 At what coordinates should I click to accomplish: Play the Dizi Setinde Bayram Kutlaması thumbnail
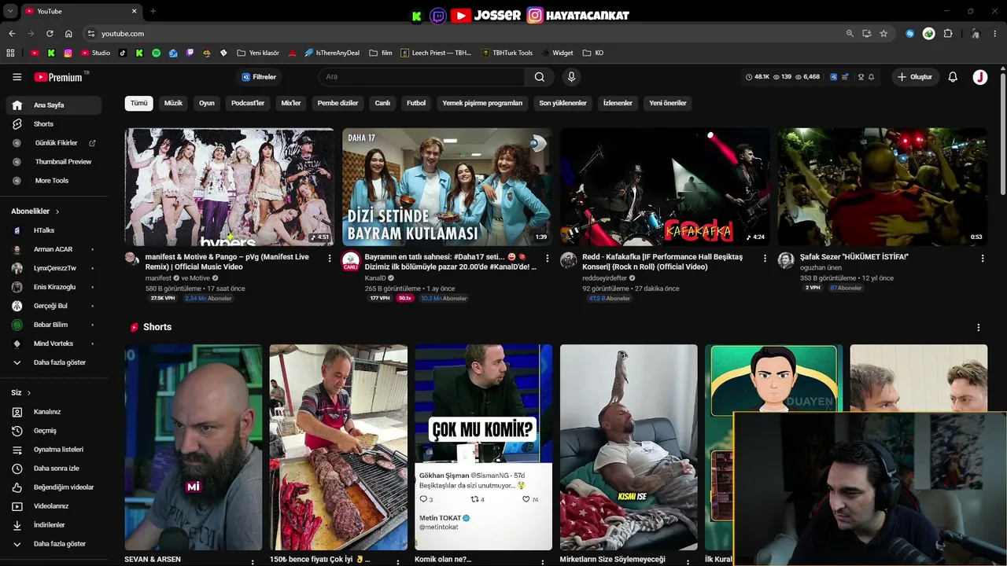[x=447, y=187]
